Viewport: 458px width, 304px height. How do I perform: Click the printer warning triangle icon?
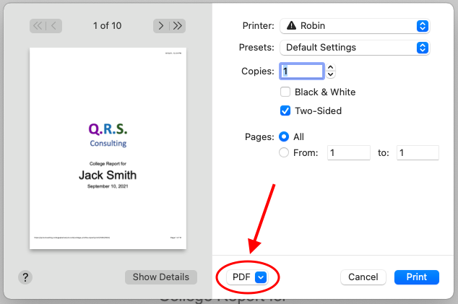coord(291,26)
